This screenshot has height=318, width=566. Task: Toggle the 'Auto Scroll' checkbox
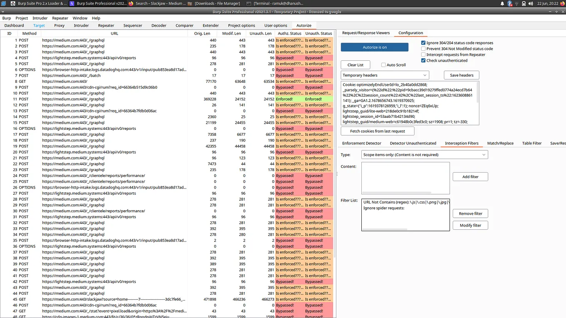(384, 65)
